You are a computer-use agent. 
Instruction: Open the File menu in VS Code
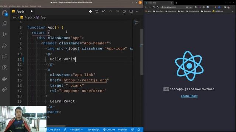tap(1, 6)
